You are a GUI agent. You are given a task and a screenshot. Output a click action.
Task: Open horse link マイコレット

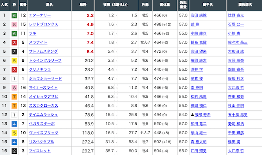[x=40, y=151]
